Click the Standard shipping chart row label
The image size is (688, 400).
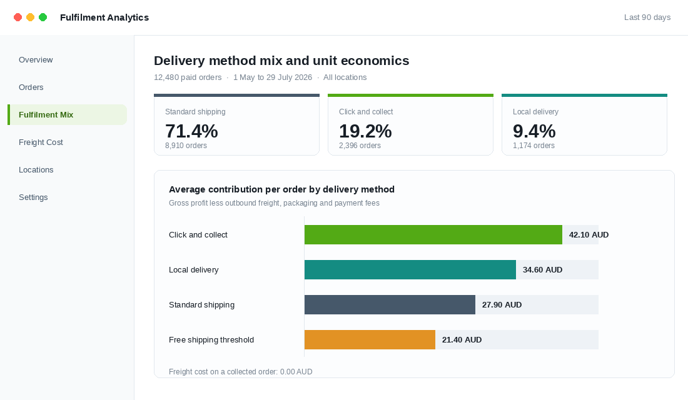pos(201,305)
